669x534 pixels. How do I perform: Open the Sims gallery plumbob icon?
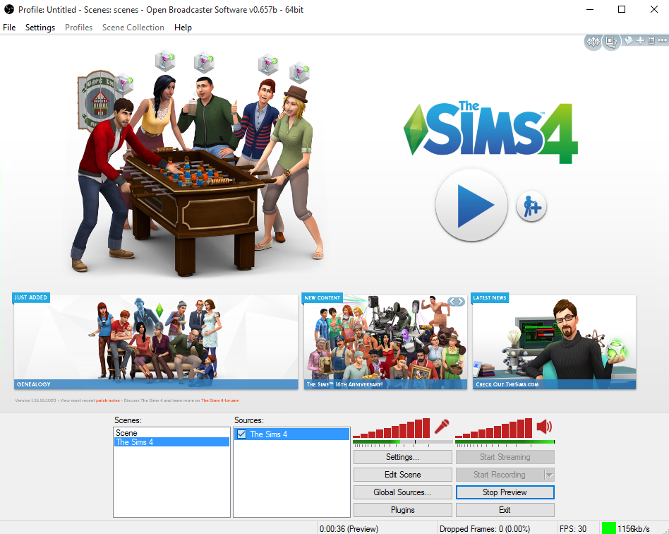click(593, 42)
